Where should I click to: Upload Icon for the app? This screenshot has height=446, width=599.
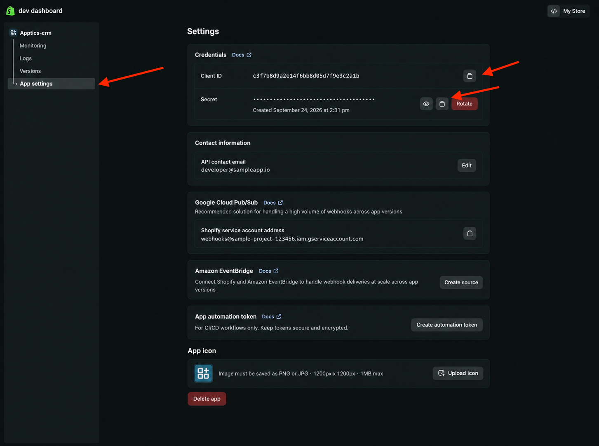tap(458, 373)
